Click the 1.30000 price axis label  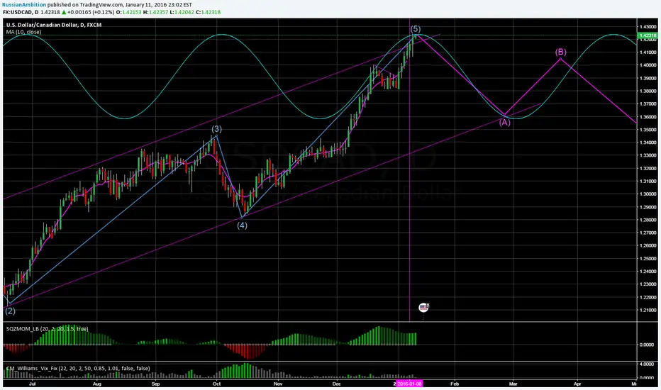tap(648, 194)
